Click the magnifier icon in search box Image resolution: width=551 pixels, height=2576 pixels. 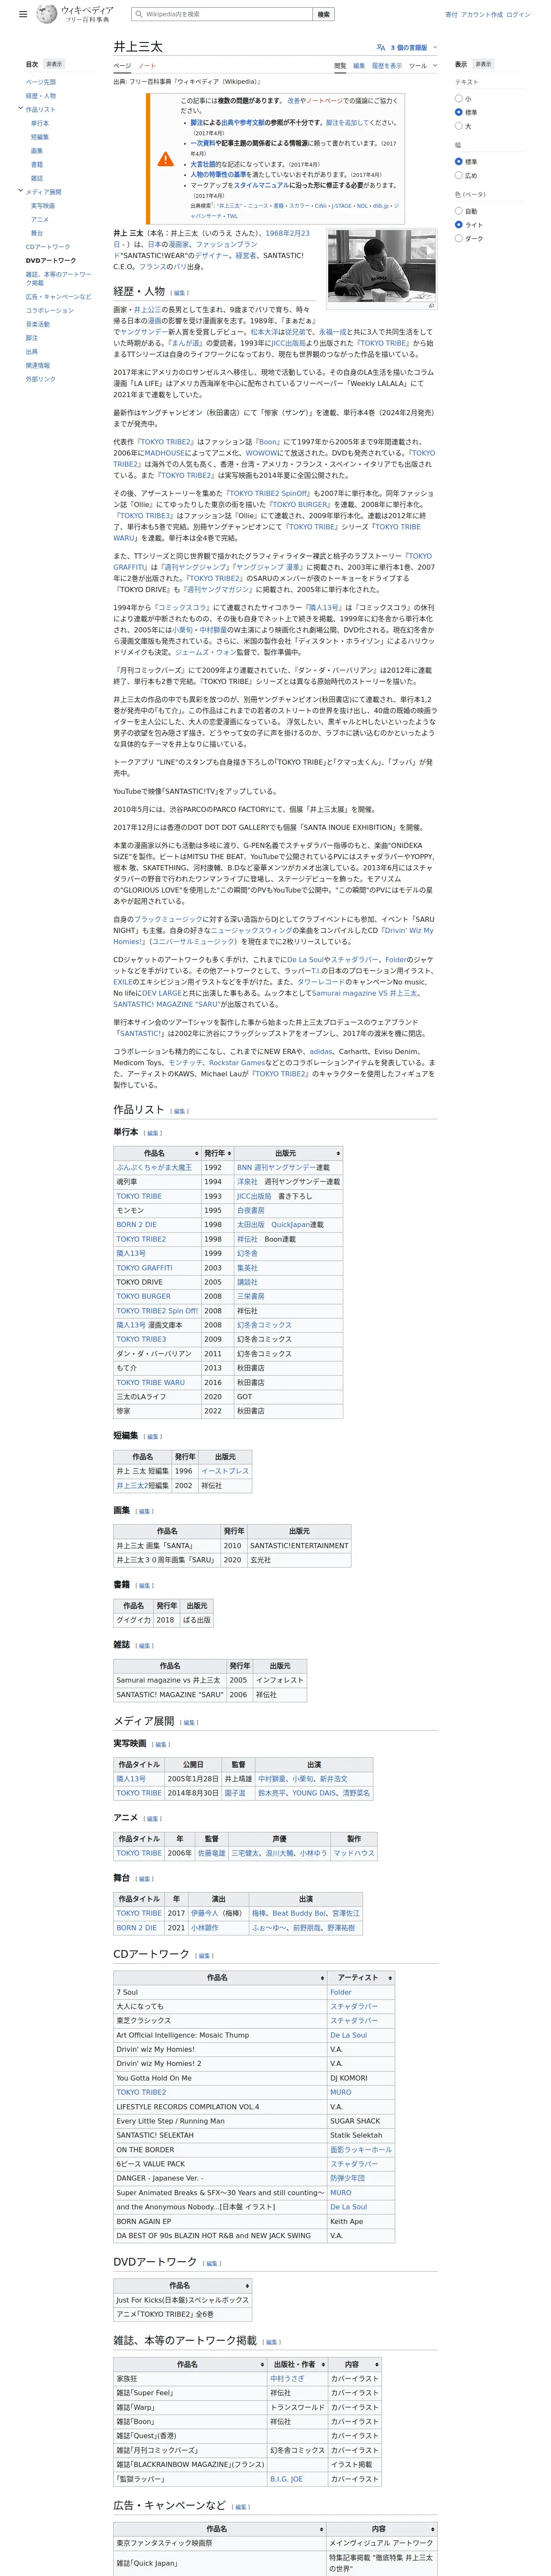coord(139,15)
